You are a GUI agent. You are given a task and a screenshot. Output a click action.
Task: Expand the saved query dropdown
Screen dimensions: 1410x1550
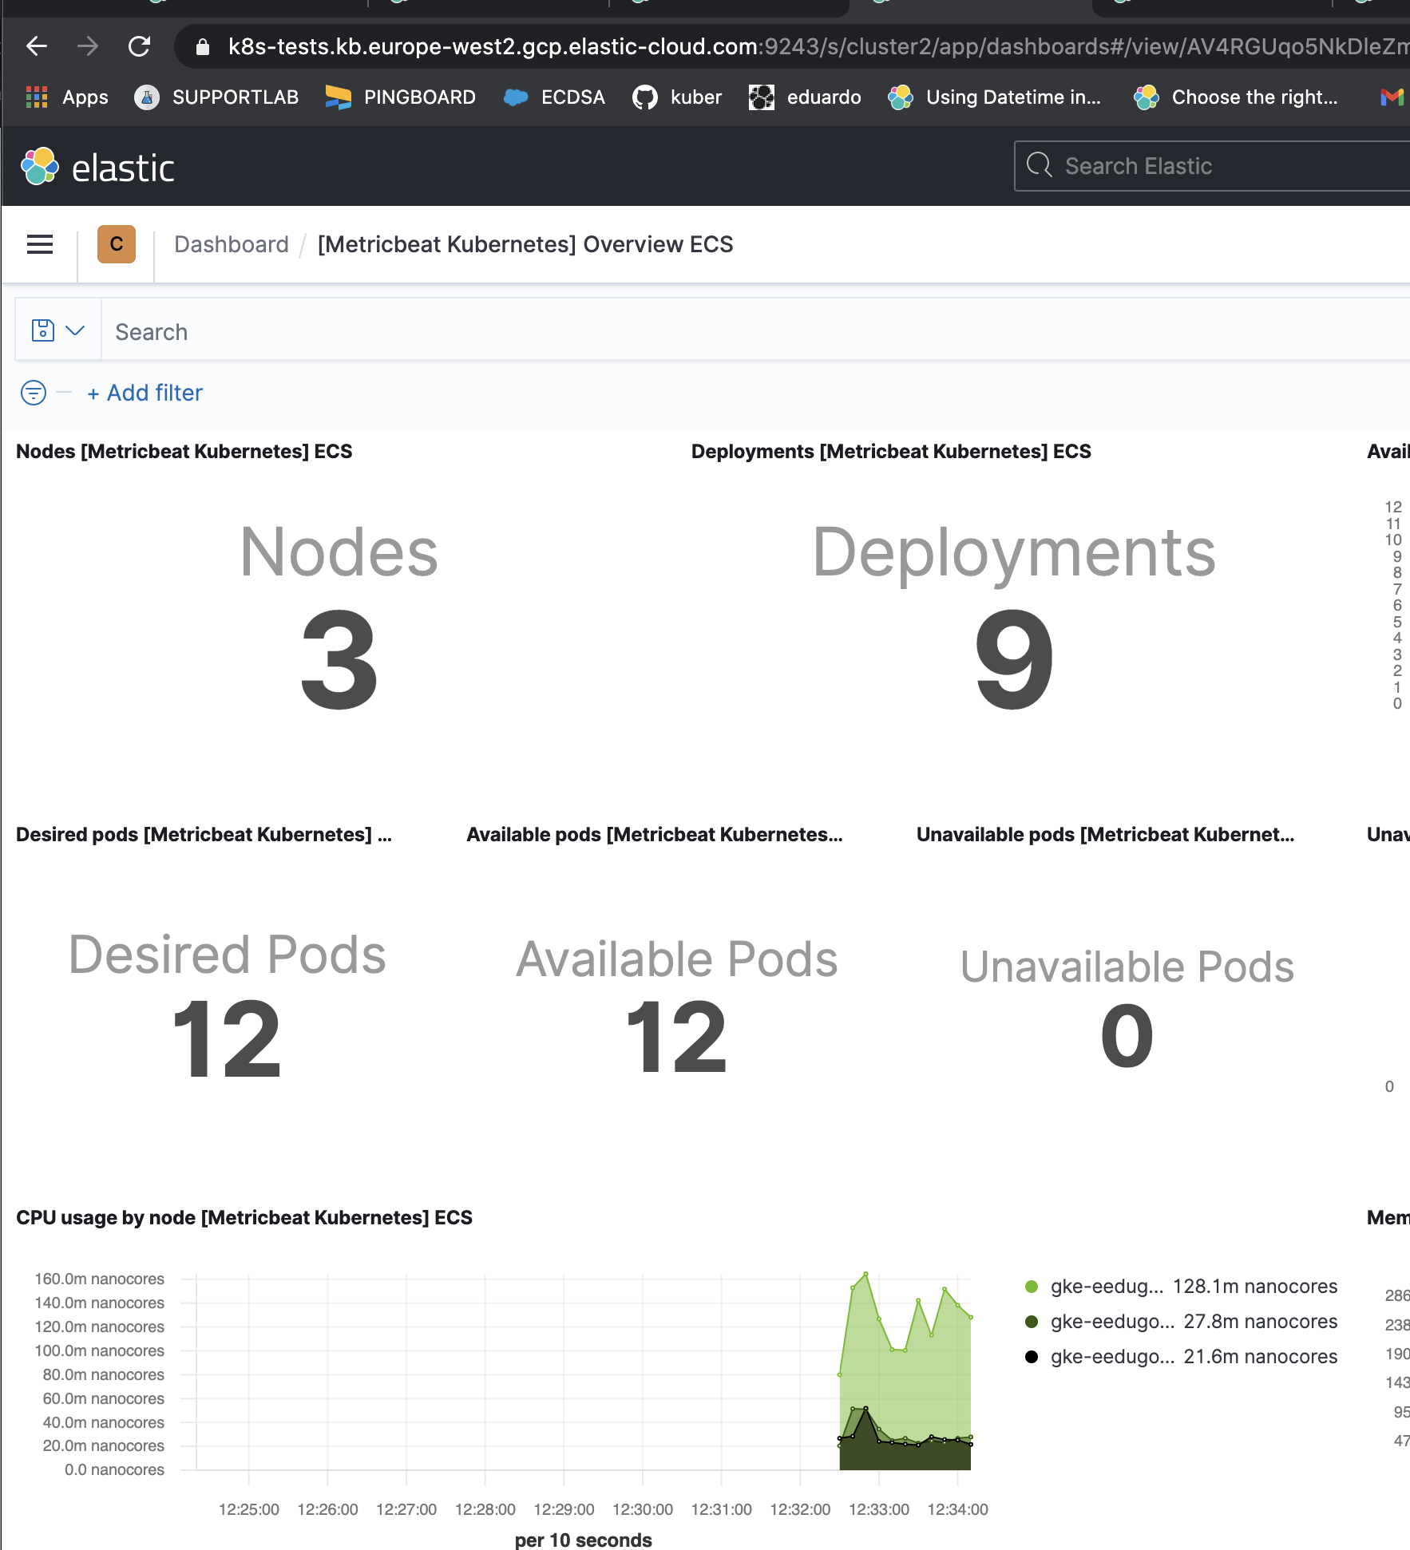coord(58,330)
